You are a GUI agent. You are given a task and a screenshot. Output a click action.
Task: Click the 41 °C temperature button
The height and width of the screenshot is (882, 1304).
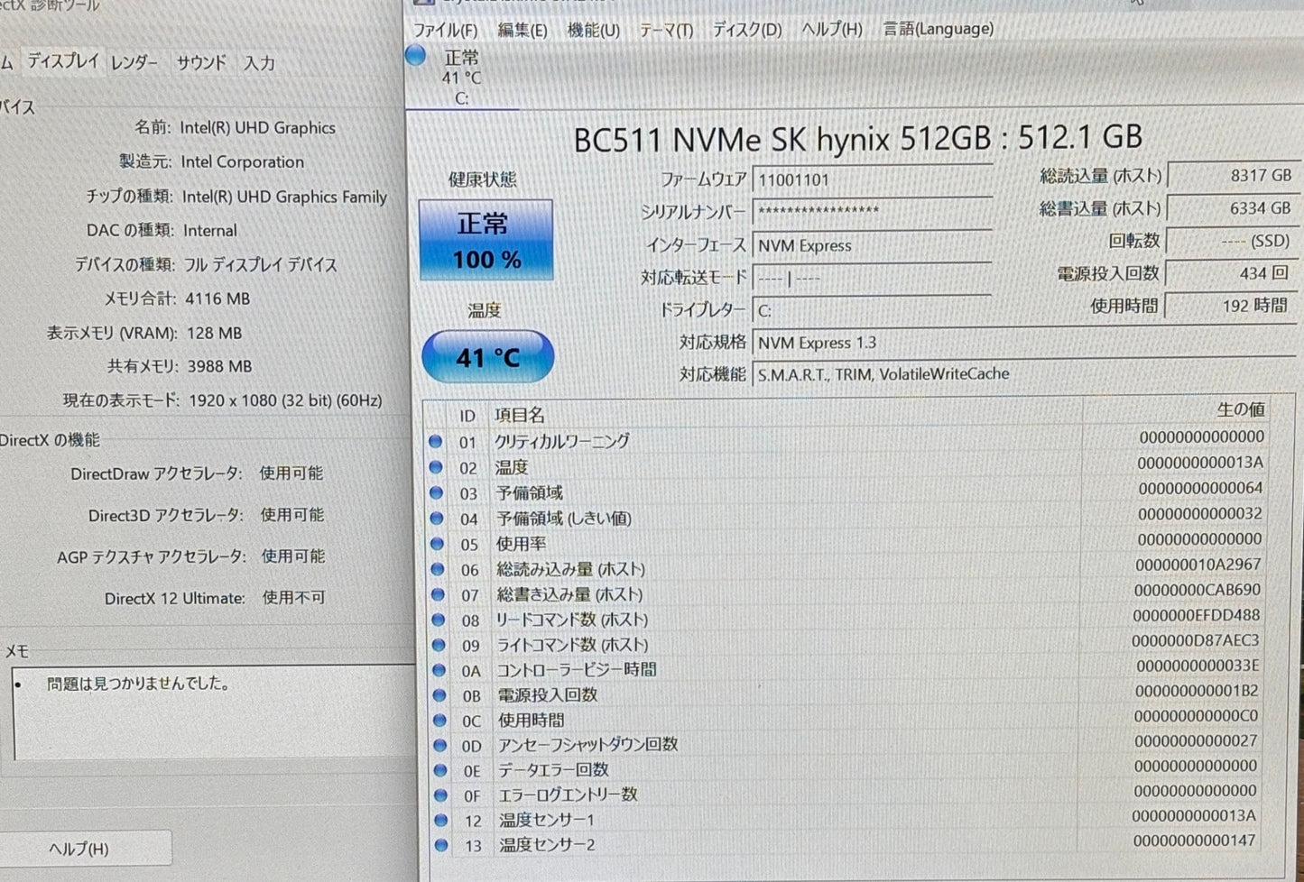click(x=487, y=357)
